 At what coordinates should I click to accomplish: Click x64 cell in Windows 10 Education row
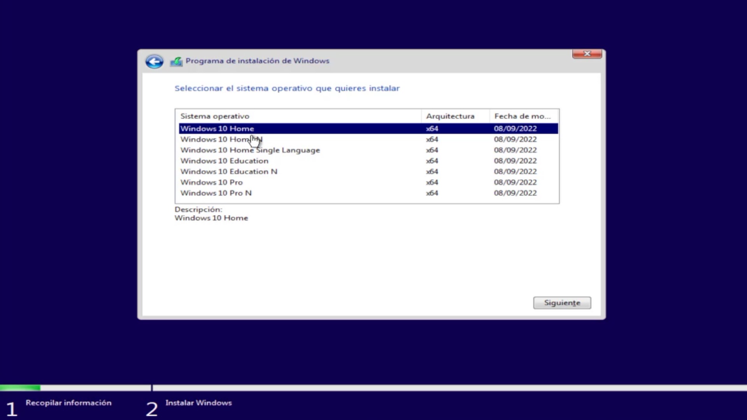(432, 161)
